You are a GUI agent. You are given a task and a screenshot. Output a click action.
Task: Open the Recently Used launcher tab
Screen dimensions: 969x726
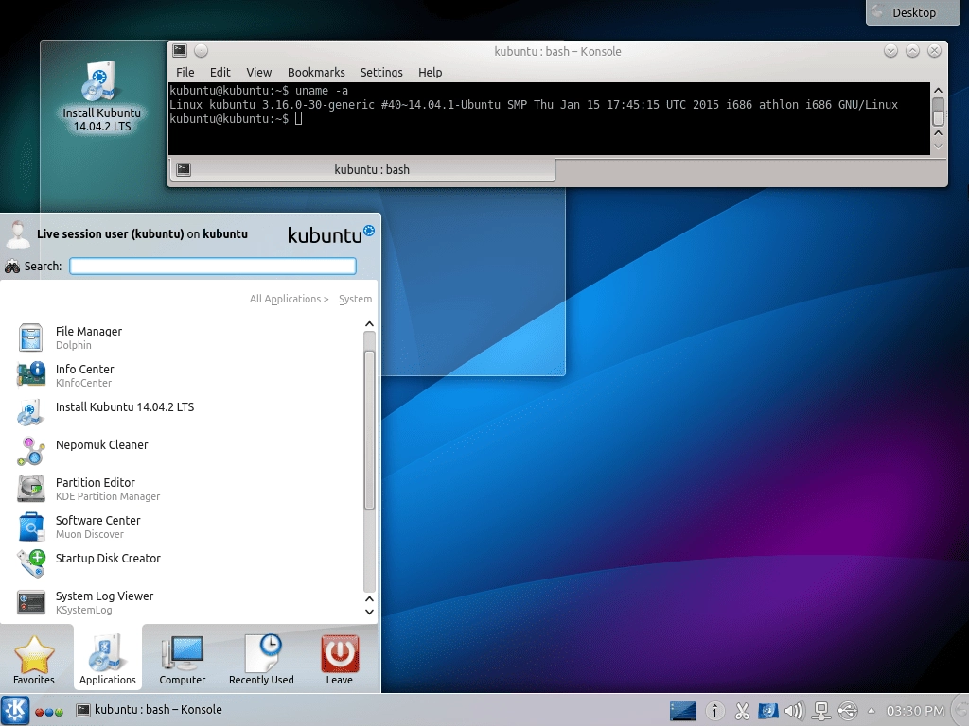[261, 658]
